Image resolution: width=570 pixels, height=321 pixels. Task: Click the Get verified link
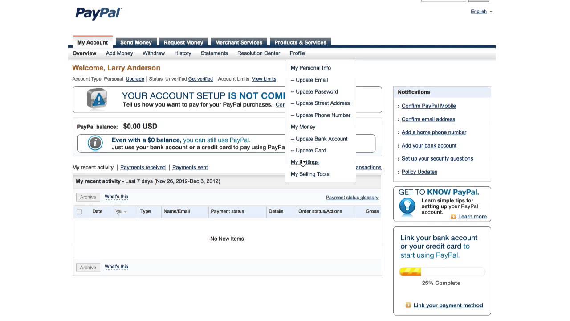pyautogui.click(x=200, y=79)
